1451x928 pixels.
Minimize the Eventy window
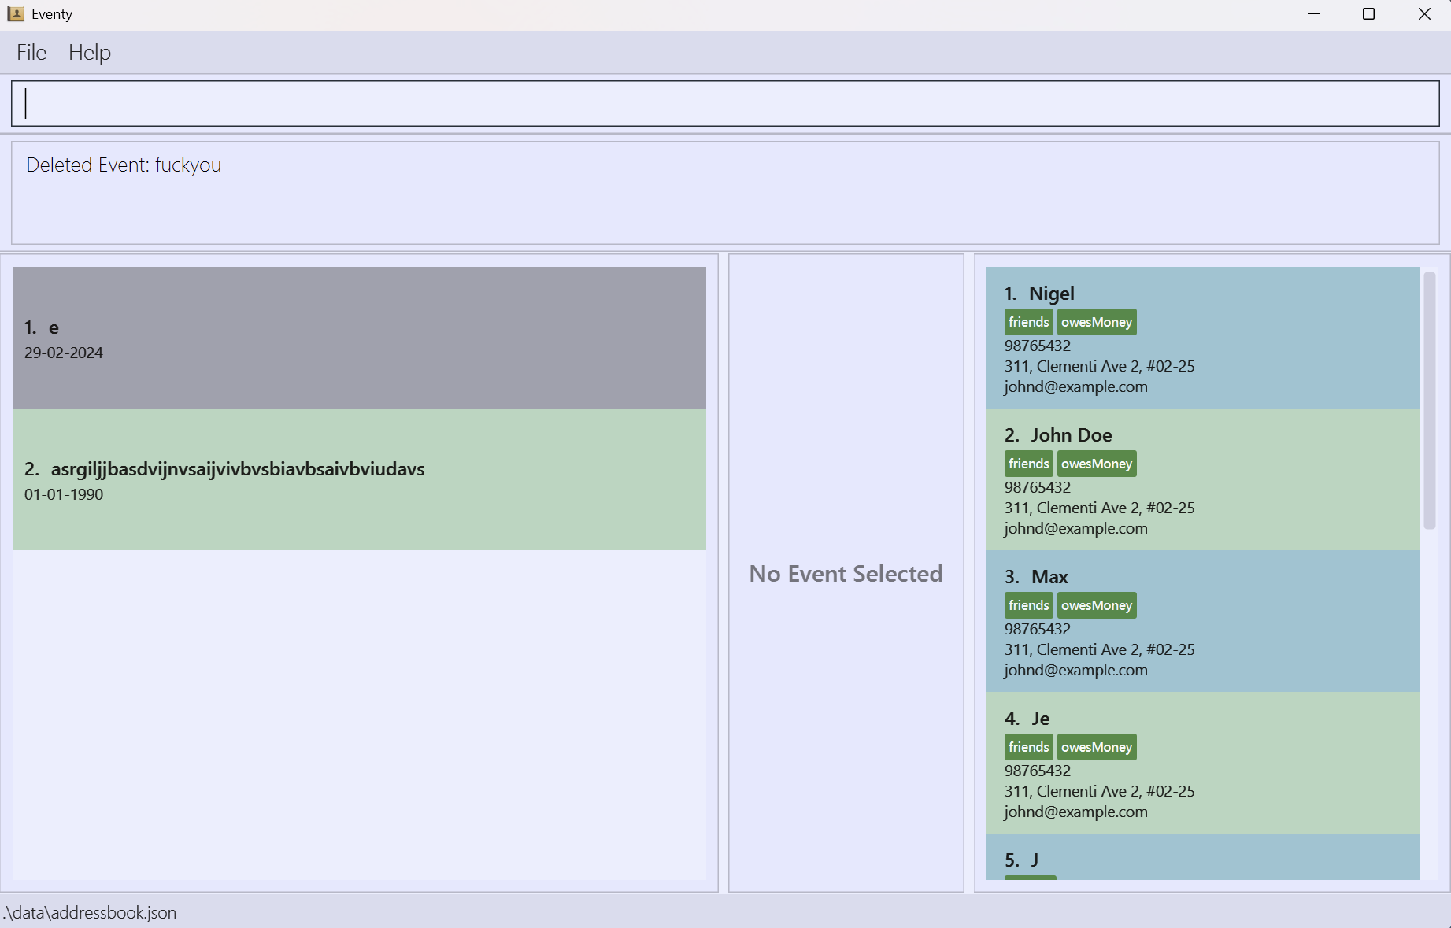1314,14
